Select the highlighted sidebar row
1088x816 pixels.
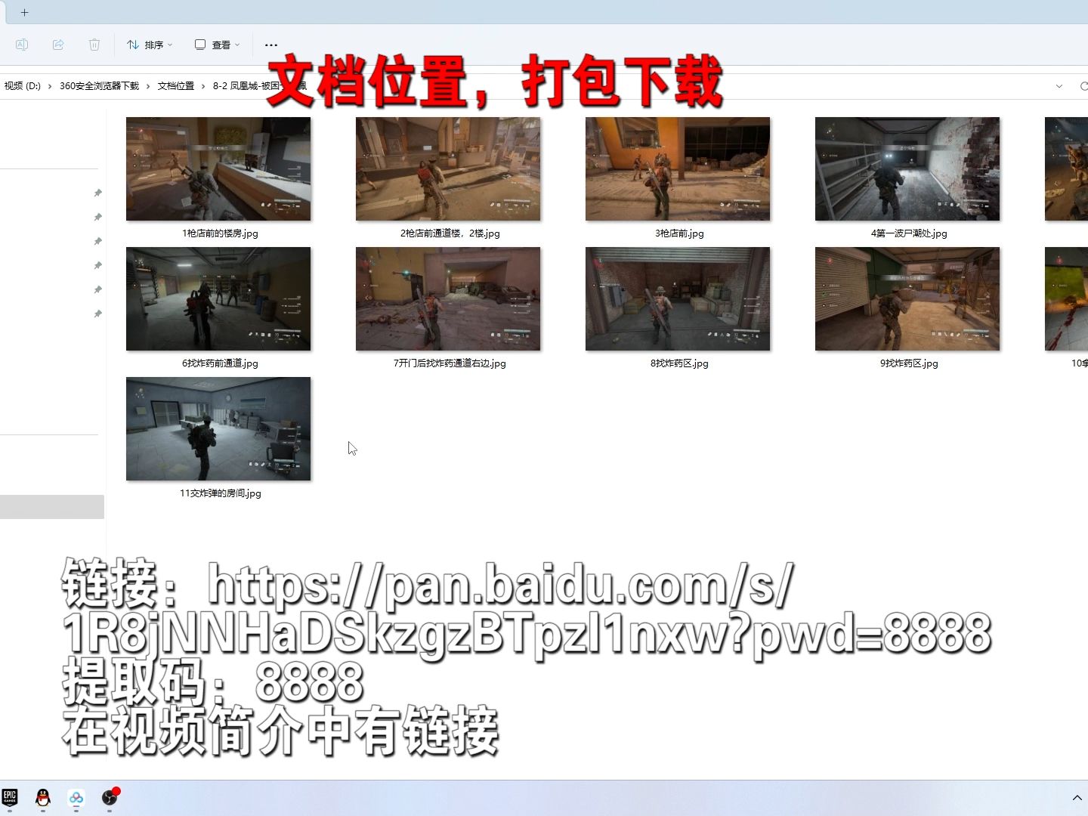point(52,507)
